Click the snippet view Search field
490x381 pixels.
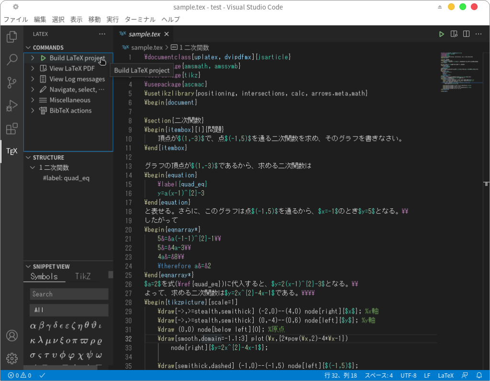point(69,294)
